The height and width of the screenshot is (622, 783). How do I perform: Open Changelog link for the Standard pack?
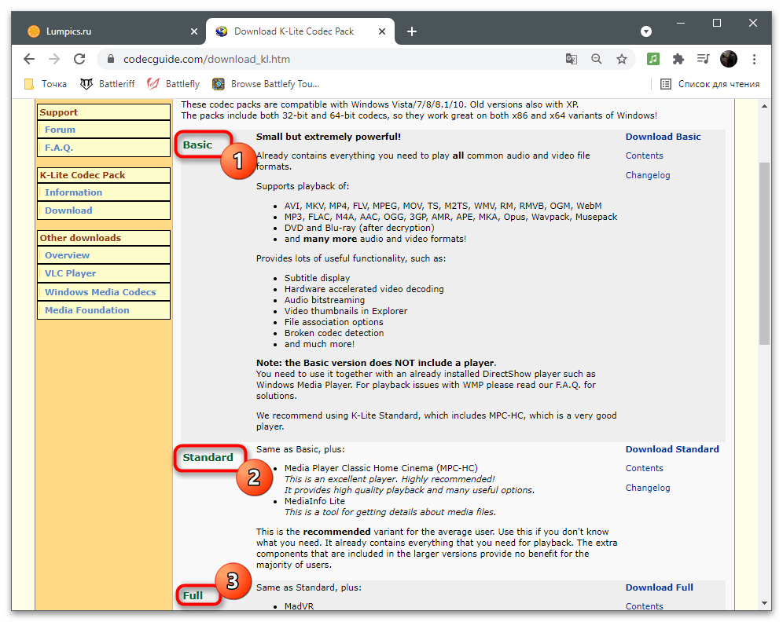point(648,488)
